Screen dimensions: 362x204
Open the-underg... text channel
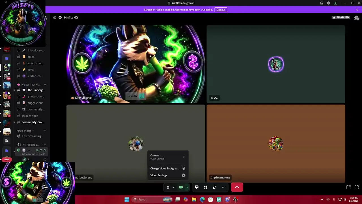(31, 90)
